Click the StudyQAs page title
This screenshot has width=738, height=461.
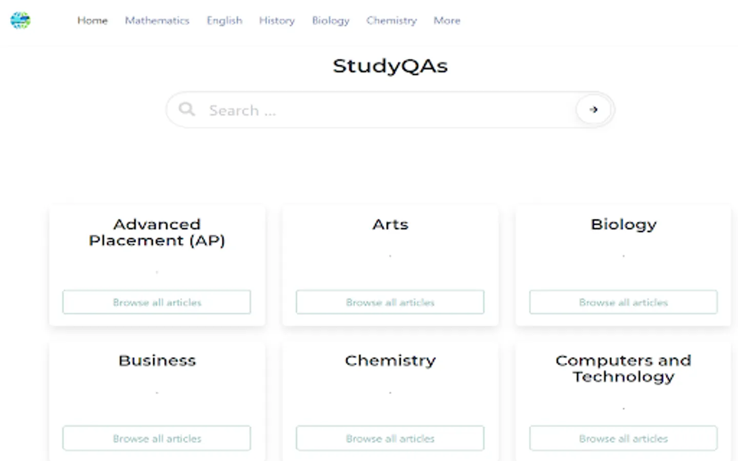[x=390, y=66]
